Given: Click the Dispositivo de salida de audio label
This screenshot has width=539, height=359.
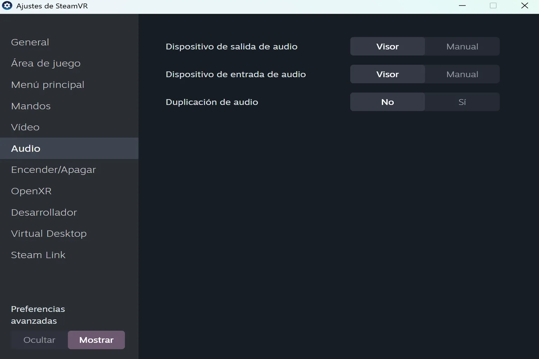Looking at the screenshot, I should coord(232,47).
